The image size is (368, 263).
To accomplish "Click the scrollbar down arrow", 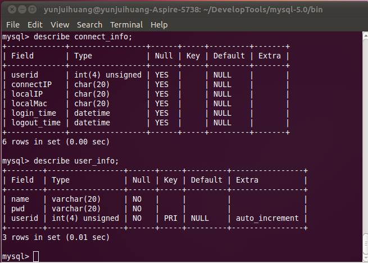I will tap(365, 259).
